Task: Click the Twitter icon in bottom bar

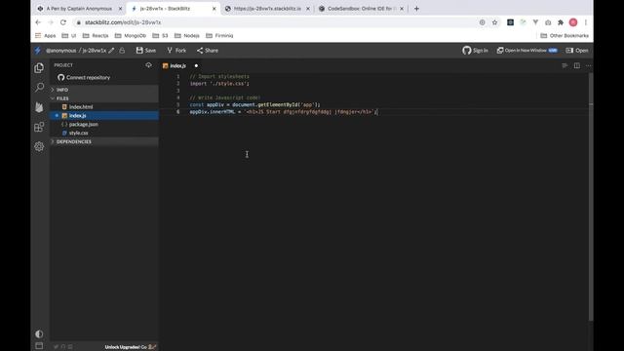Action: tap(57, 347)
